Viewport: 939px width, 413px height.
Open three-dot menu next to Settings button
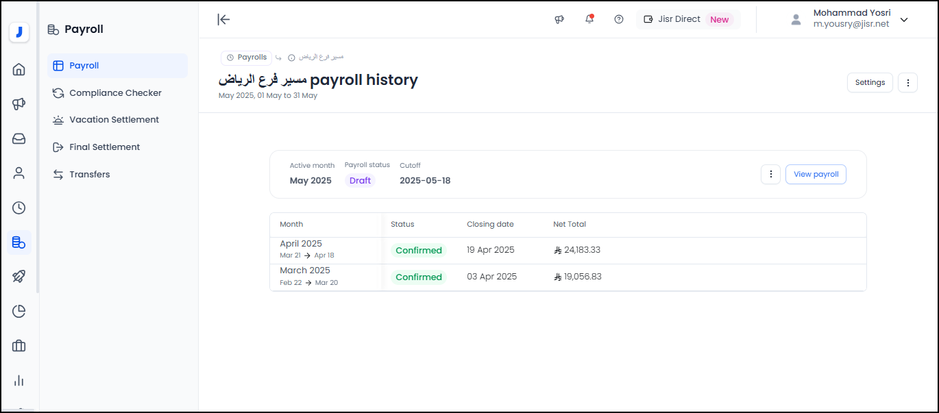(907, 83)
